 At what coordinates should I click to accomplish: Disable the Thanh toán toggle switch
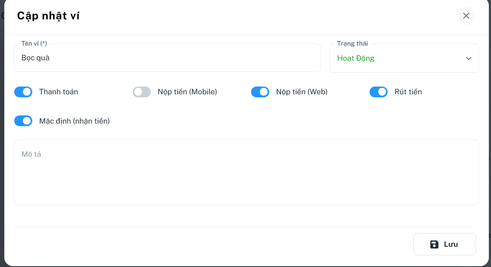[23, 92]
